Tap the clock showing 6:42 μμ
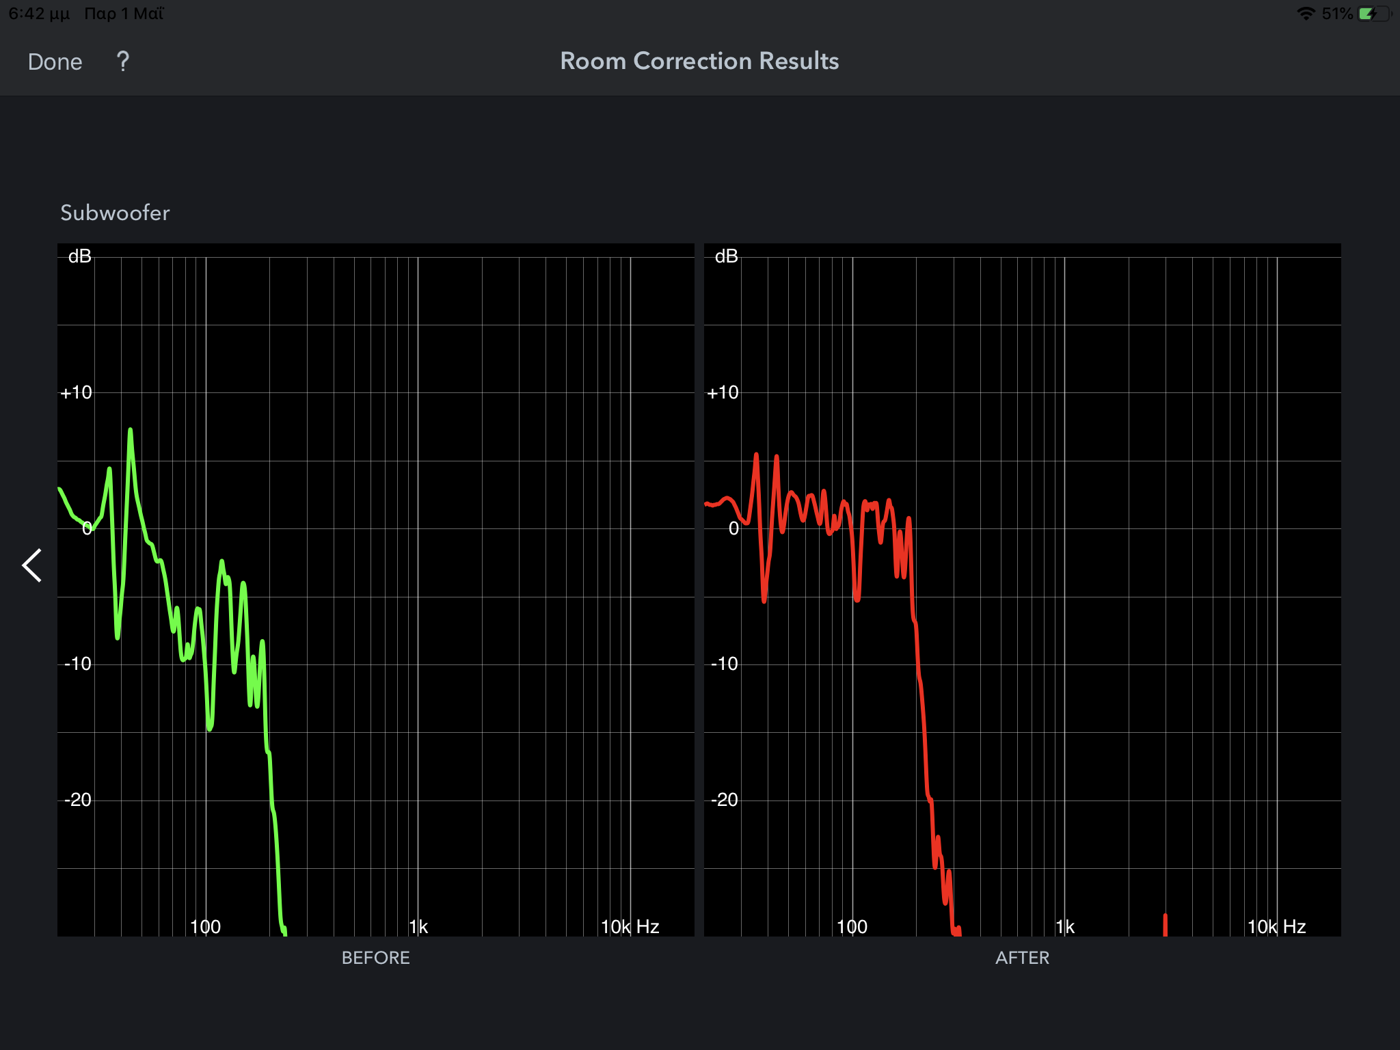The image size is (1400, 1050). point(39,14)
